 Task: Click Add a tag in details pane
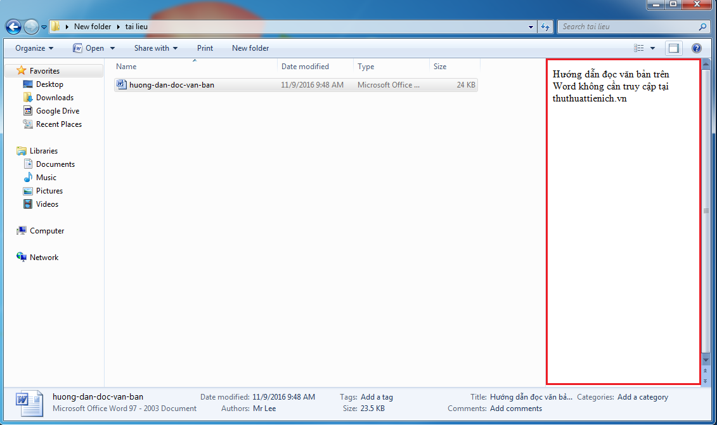(377, 397)
